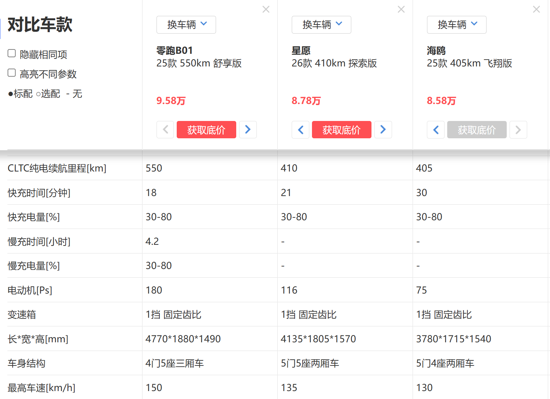Toggle 高亮不同参数 checkbox
550x399 pixels.
[12, 73]
